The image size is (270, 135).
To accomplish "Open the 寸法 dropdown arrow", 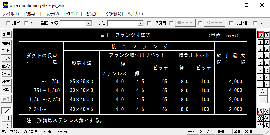I will coord(140,23).
